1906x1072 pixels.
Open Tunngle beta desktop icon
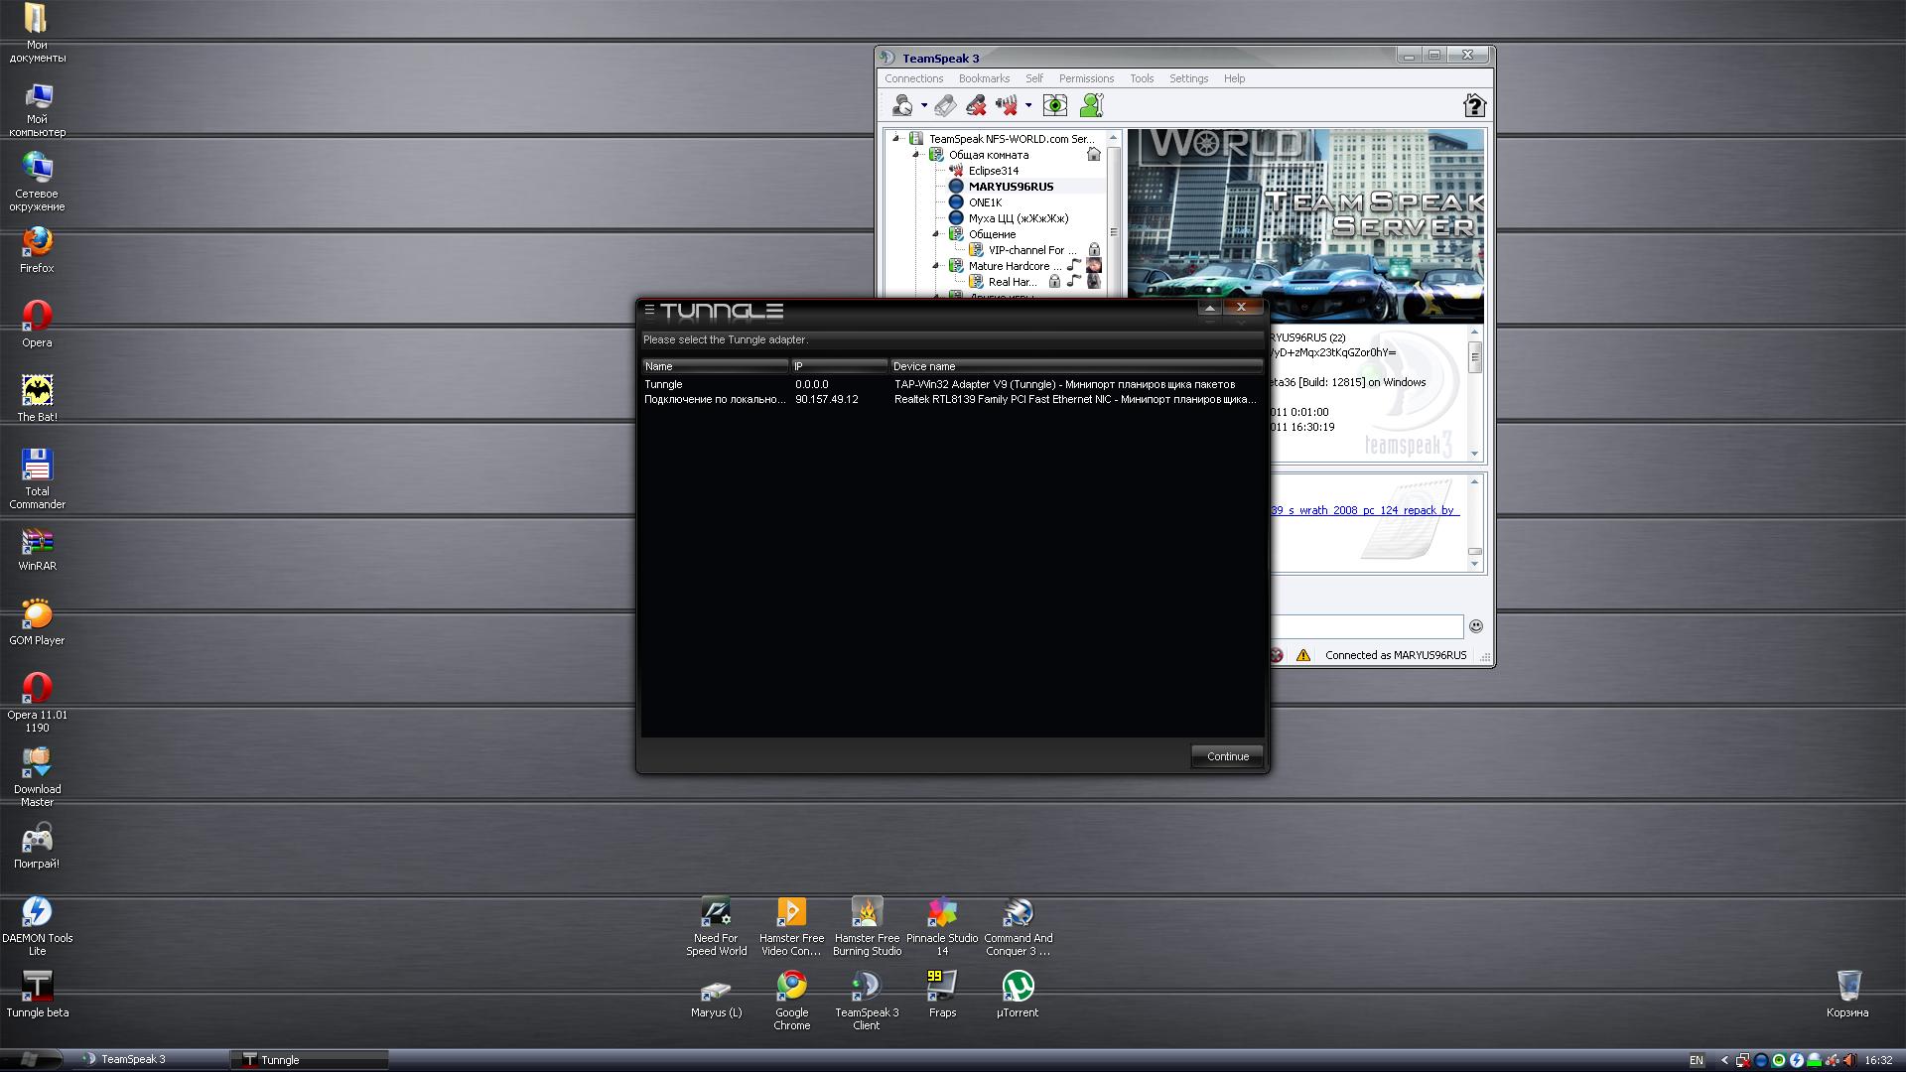[x=37, y=995]
